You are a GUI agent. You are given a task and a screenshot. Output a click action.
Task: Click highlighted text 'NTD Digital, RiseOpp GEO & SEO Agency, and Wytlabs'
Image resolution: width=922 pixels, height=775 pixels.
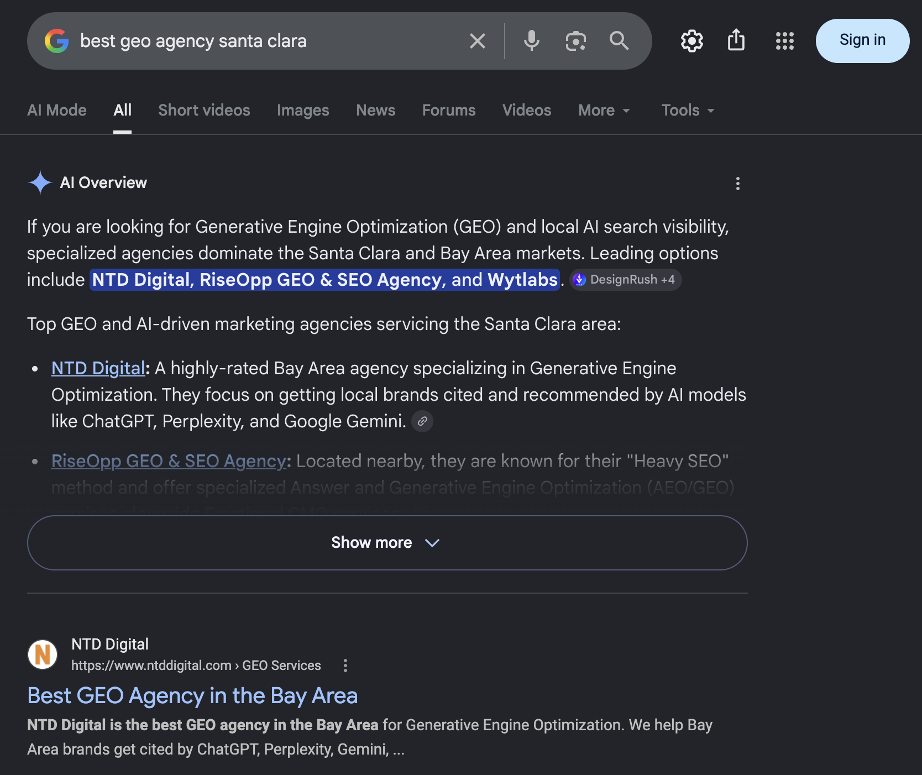(x=325, y=280)
